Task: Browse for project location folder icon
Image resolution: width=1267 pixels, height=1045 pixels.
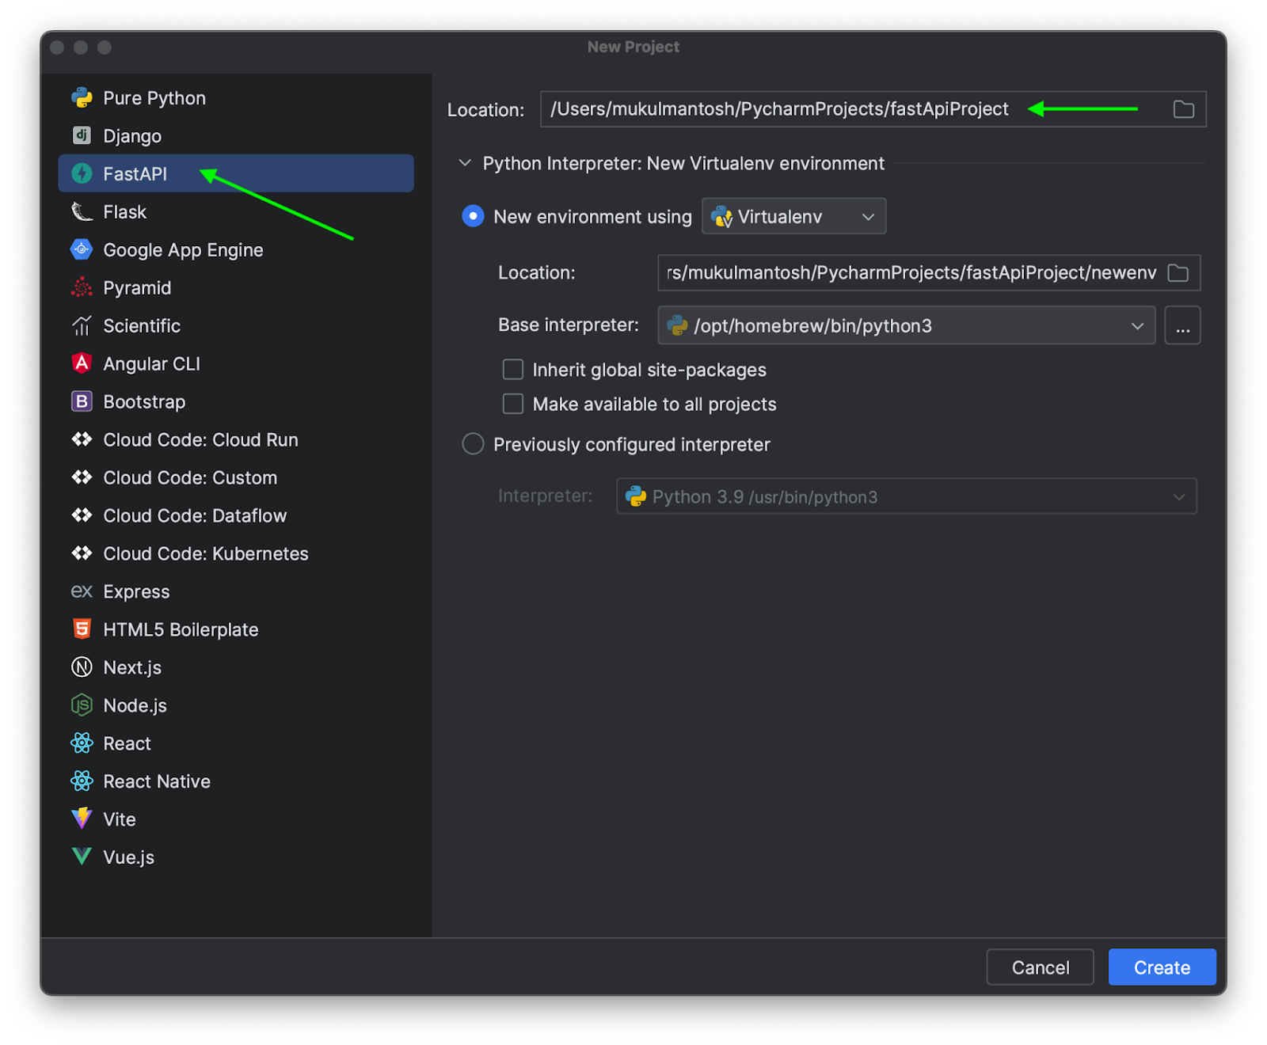Action: coord(1184,109)
